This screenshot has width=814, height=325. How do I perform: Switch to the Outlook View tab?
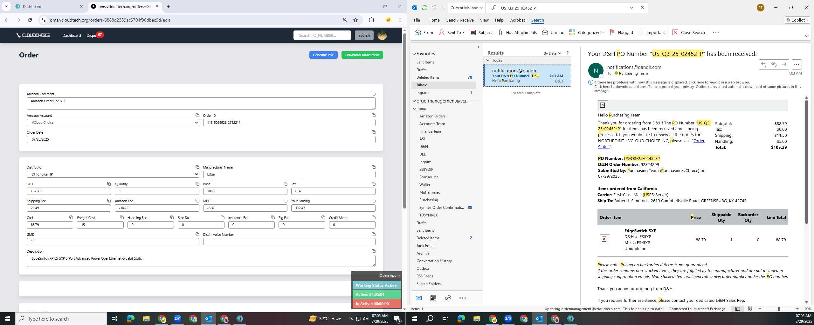click(x=484, y=20)
